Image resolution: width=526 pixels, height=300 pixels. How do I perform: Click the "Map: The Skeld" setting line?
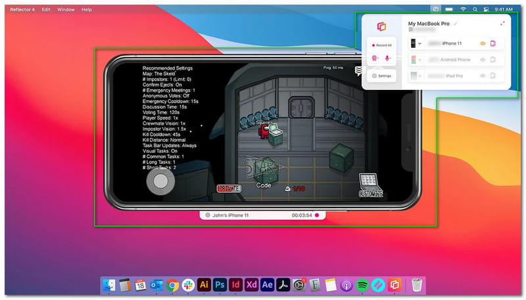[158, 74]
